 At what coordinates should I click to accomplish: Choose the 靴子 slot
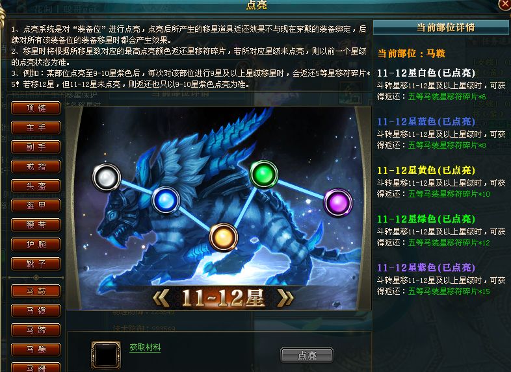coord(36,264)
